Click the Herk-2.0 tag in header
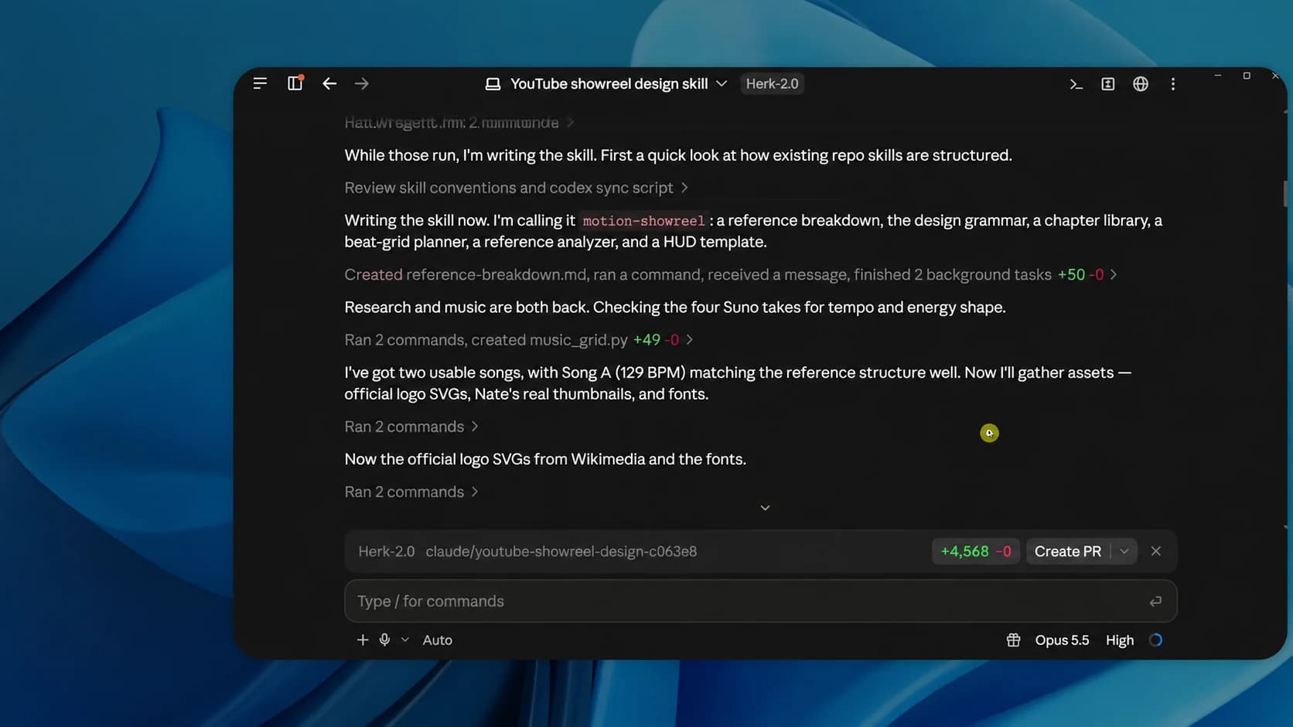Image resolution: width=1293 pixels, height=727 pixels. (772, 83)
